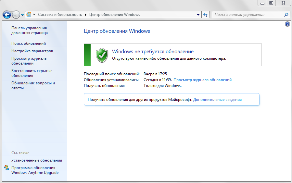Image resolution: width=292 pixels, height=183 pixels.
Task: Open Просмотр журнала обновлений link next to Сегодня в 11:39
Action: 202,80
